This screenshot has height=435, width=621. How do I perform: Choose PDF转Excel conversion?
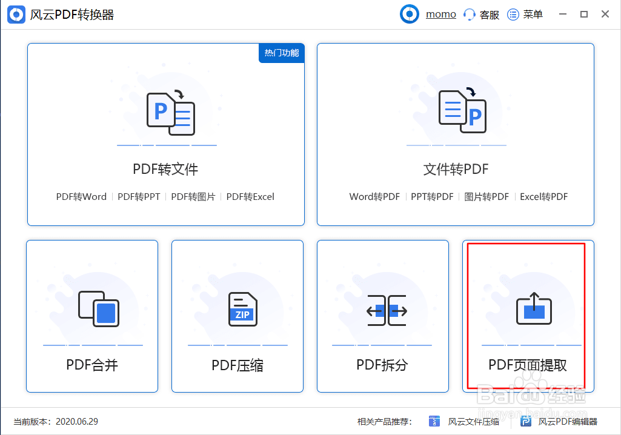pyautogui.click(x=250, y=196)
